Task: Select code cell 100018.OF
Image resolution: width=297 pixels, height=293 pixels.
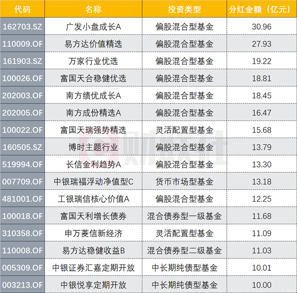Action: [x=22, y=216]
